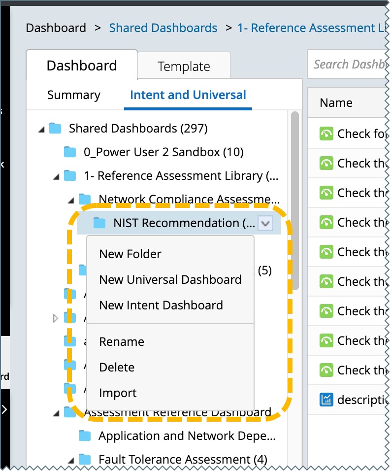This screenshot has width=390, height=471.
Task: Collapse the Shared Dashboards tree node
Action: (x=41, y=129)
